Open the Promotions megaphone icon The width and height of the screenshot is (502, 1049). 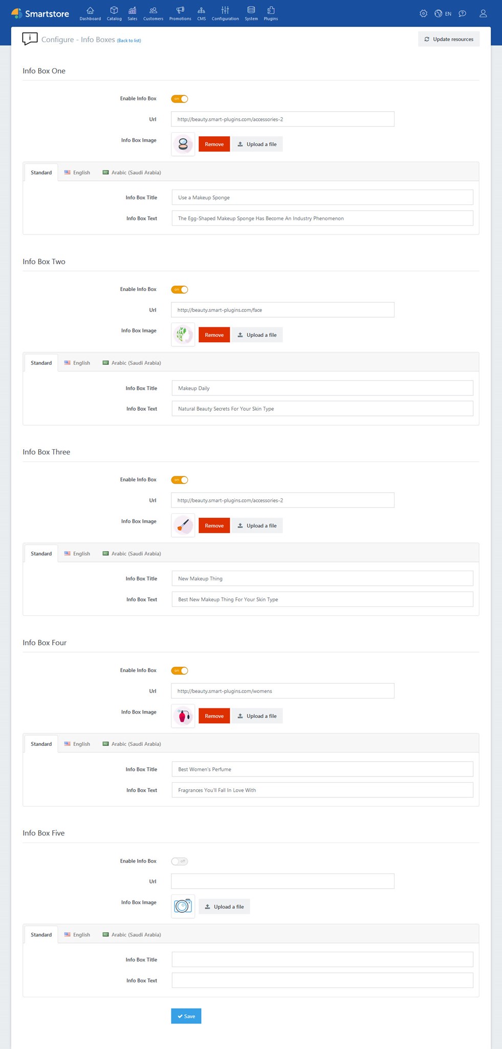click(x=180, y=11)
